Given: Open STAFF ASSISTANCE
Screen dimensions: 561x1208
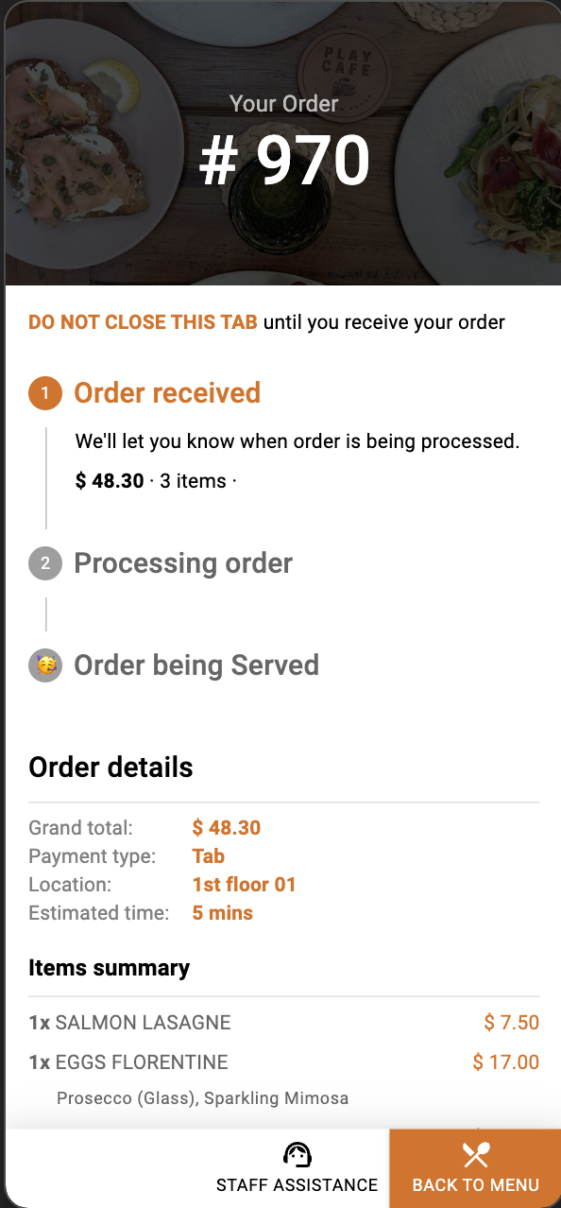Looking at the screenshot, I should (x=297, y=1168).
